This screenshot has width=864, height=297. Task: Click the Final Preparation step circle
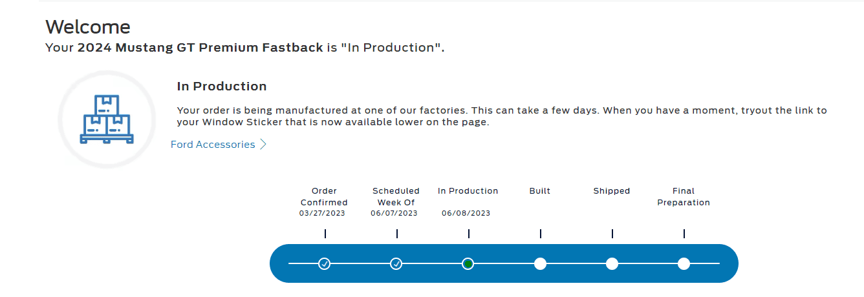(684, 263)
